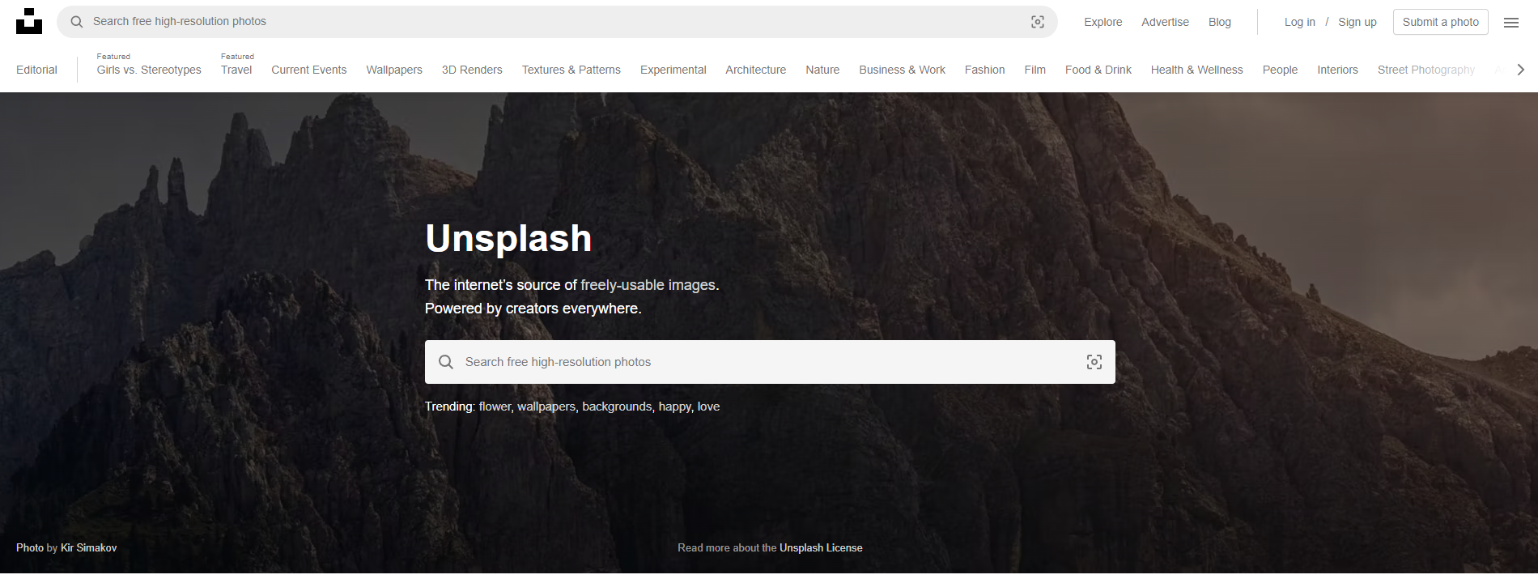Image resolution: width=1538 pixels, height=579 pixels.
Task: Open the hamburger menu icon
Action: [x=1511, y=23]
